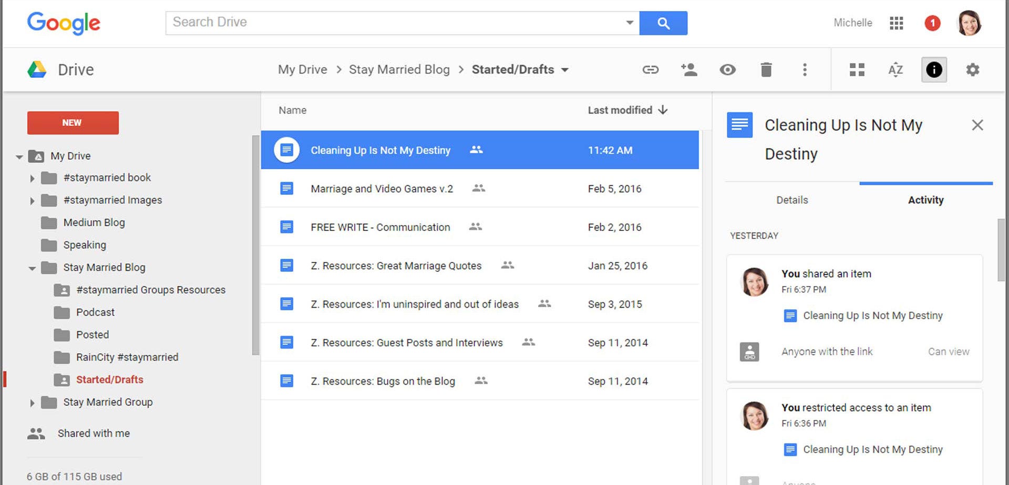The image size is (1009, 485).
Task: Switch to the Details tab
Action: click(792, 200)
